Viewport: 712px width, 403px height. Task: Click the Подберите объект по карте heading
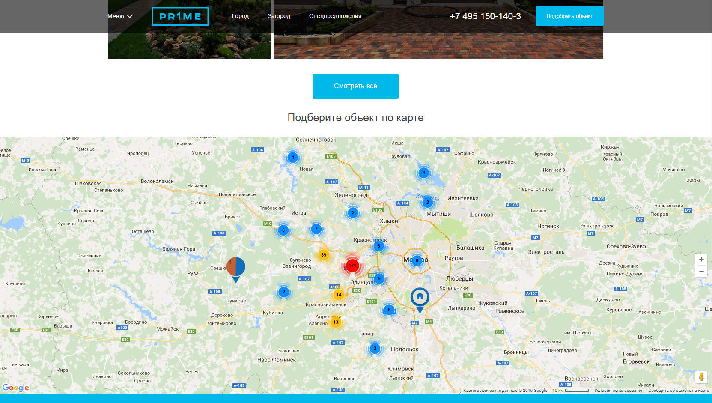click(355, 118)
